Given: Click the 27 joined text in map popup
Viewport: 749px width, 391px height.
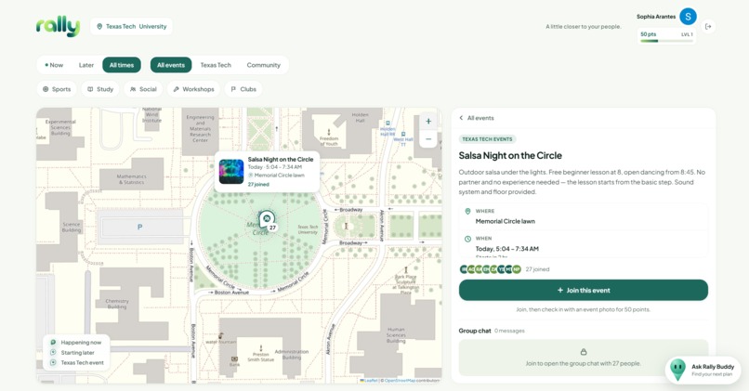Looking at the screenshot, I should pyautogui.click(x=258, y=184).
